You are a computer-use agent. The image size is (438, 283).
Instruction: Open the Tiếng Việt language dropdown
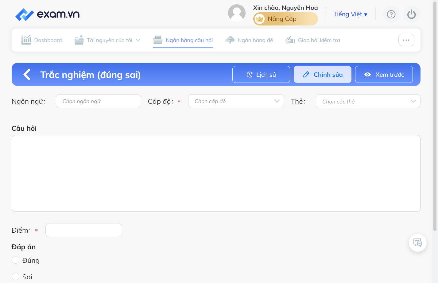350,14
